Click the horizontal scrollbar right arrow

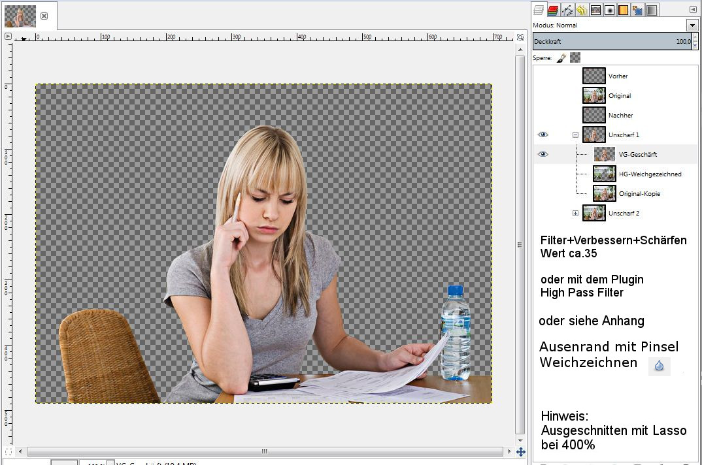tap(509, 451)
